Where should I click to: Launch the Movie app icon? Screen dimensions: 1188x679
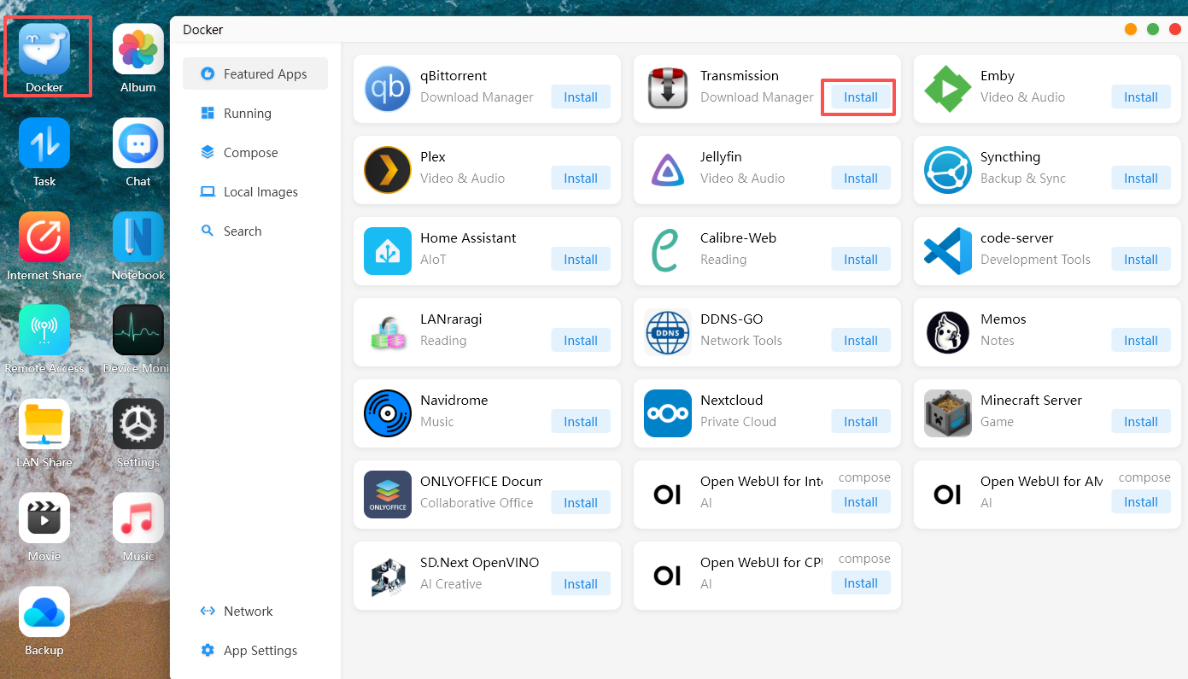coord(44,518)
